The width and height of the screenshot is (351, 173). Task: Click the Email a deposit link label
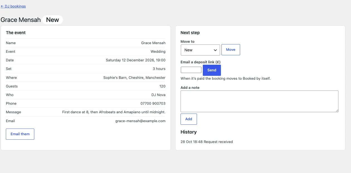tap(201, 62)
